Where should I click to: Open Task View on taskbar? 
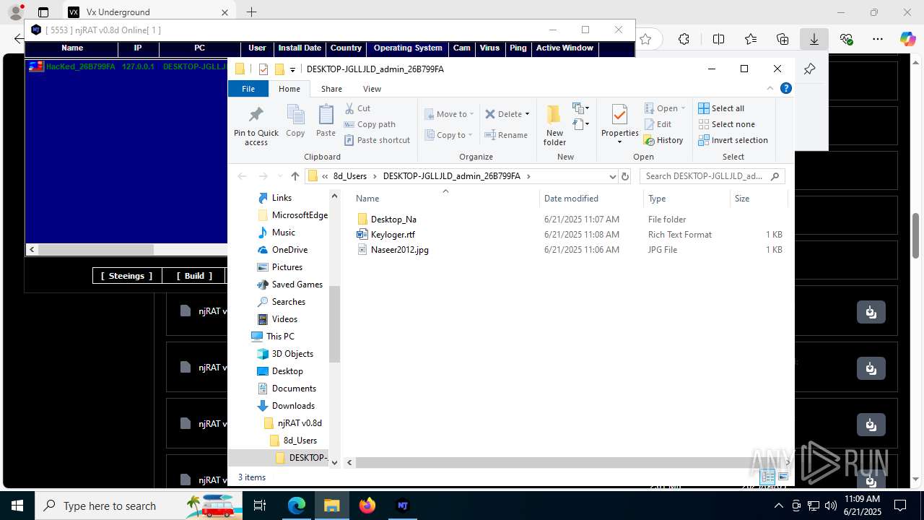click(x=260, y=506)
